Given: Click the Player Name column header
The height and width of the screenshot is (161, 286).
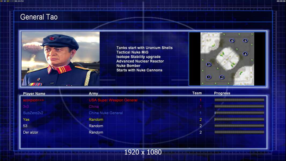Looking at the screenshot, I should [x=34, y=94].
